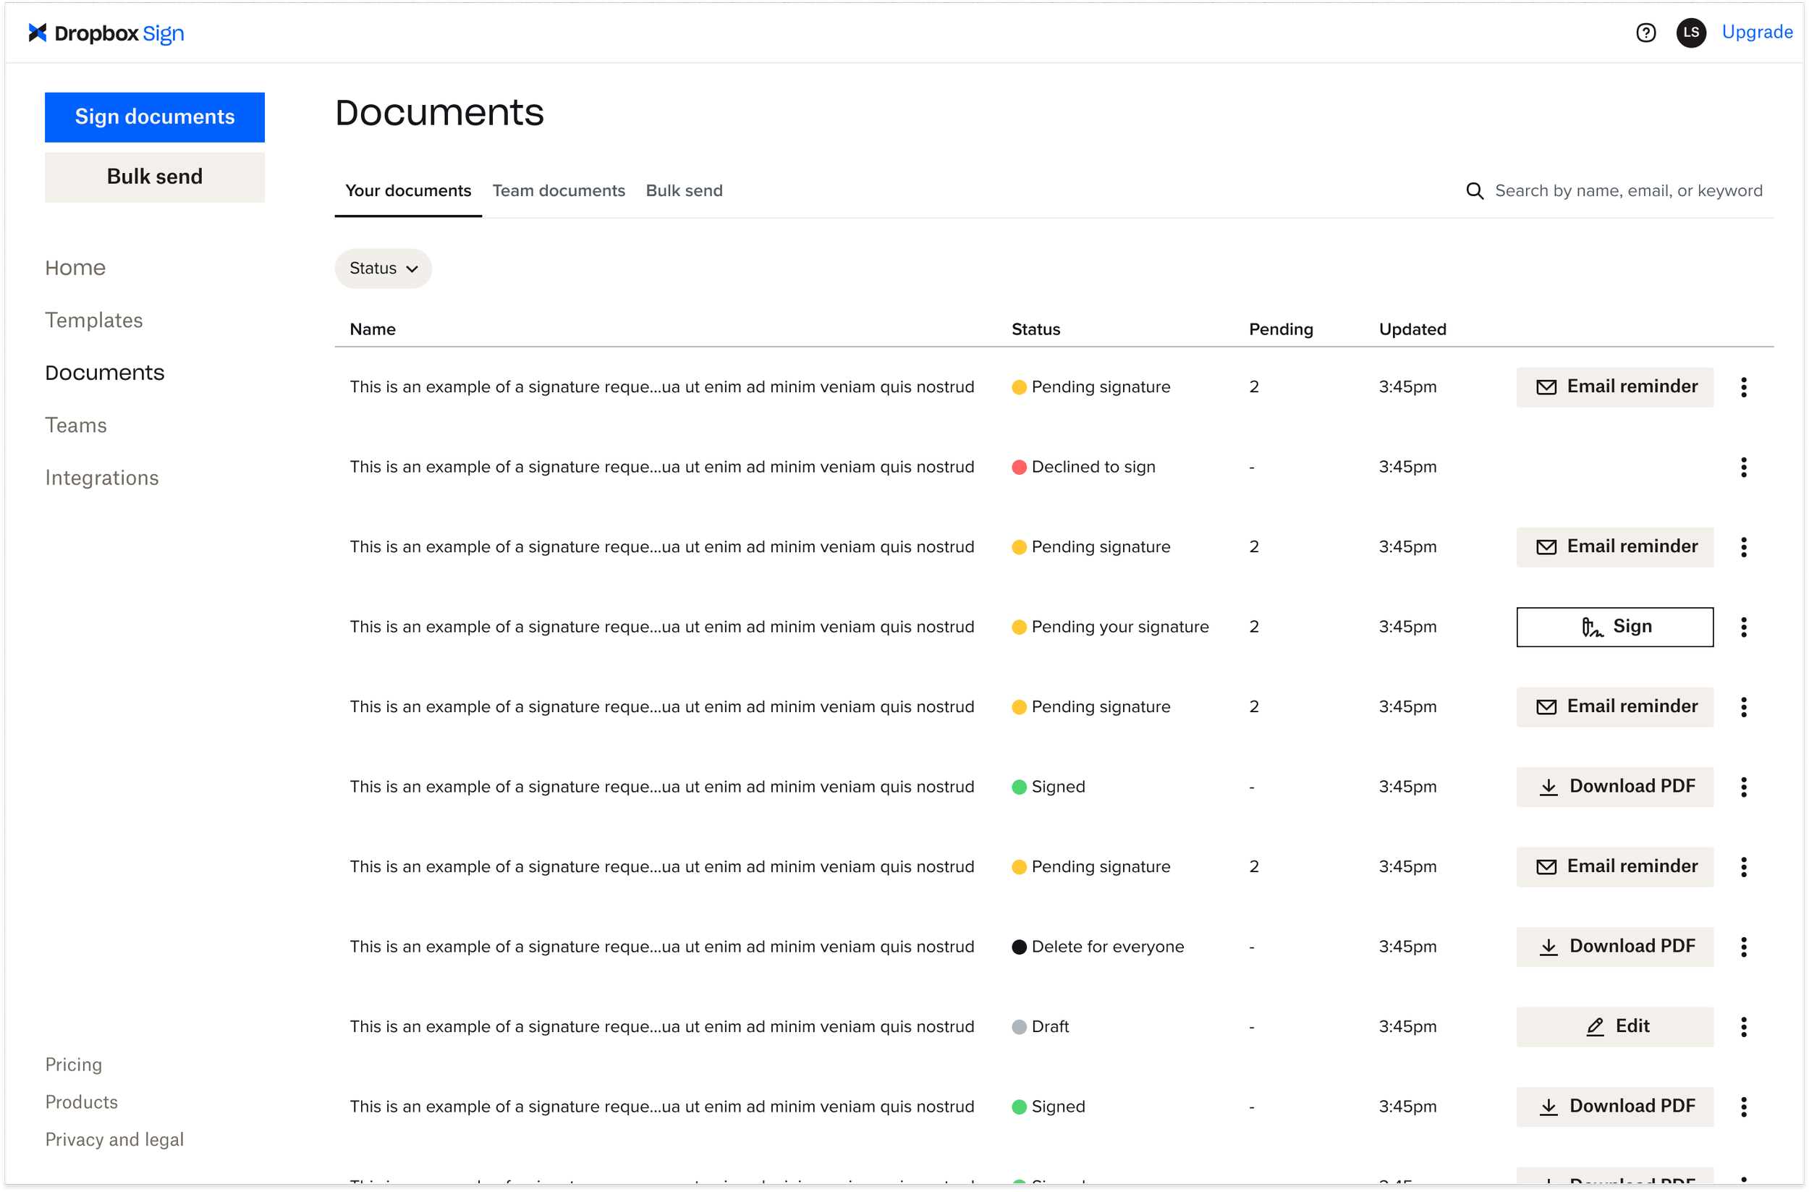Click the Dropbox Sign logo

[106, 33]
